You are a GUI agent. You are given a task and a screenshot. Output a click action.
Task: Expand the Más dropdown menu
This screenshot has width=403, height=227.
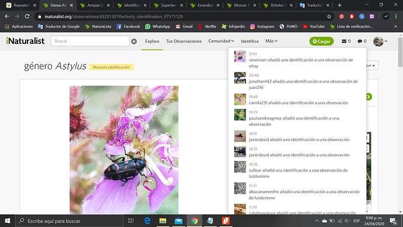click(272, 41)
